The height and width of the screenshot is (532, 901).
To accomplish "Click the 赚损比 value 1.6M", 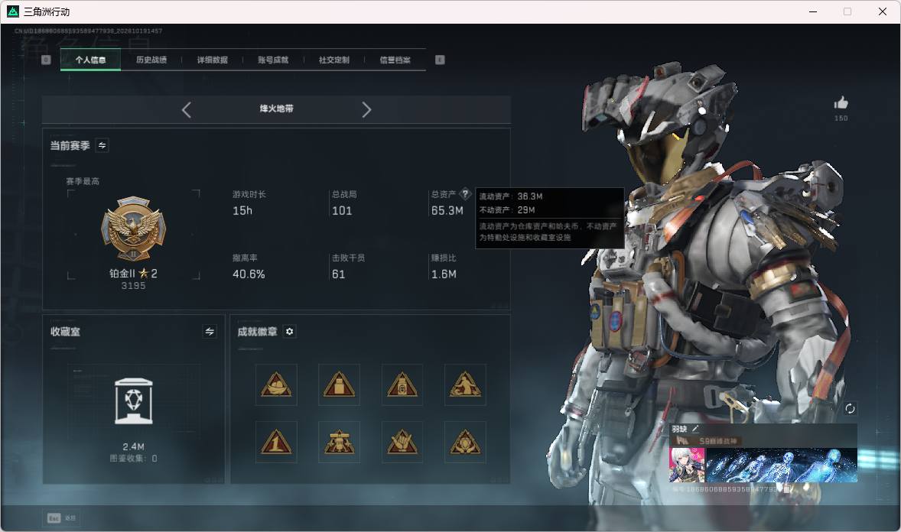I will click(x=444, y=274).
